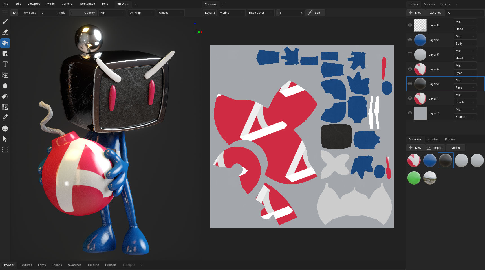The height and width of the screenshot is (270, 485).
Task: Select the Text tool
Action: tap(5, 64)
